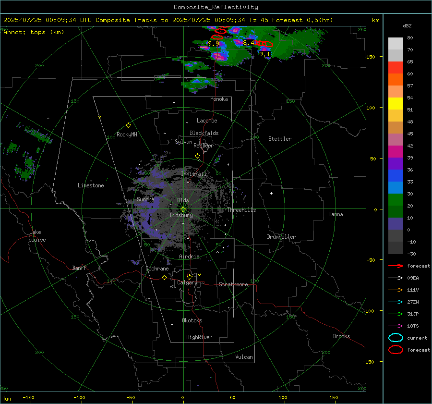
Task: Click the orange 57-60 dBZ color swatch
Action: [x=396, y=80]
